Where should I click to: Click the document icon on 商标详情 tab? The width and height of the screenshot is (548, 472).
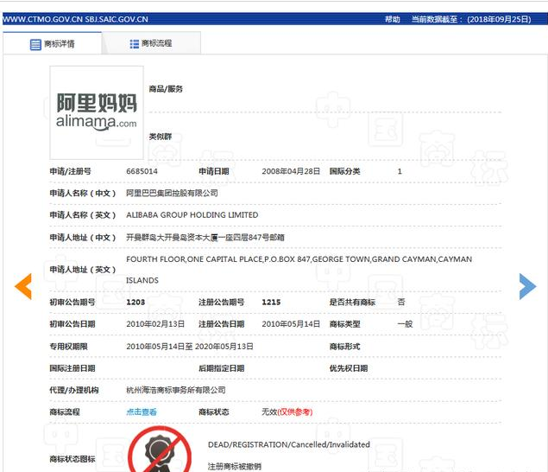[35, 44]
